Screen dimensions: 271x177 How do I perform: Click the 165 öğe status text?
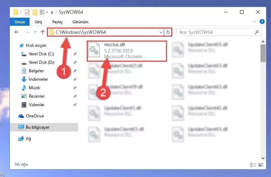(21, 164)
